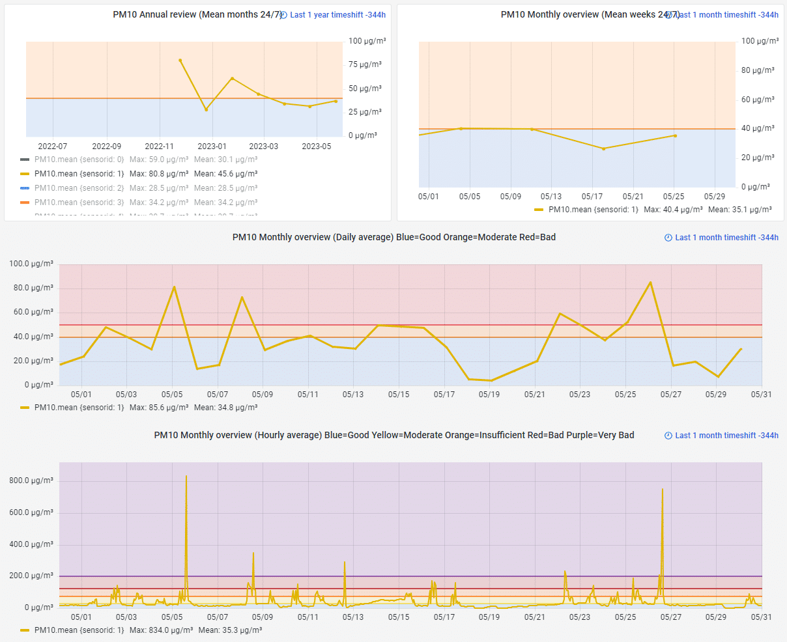This screenshot has height=642, width=787.
Task: Click the 75 µg/m³ y-axis label in Annual chart
Action: tap(365, 64)
